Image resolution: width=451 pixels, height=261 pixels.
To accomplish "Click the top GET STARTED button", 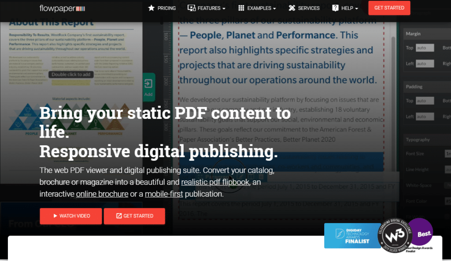I will click(x=389, y=7).
